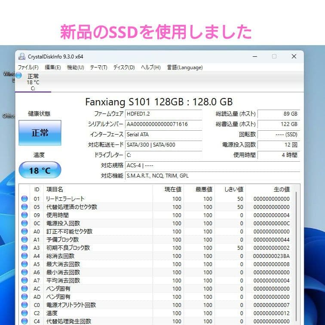Click power on count value 12 回
This screenshot has width=325, height=325.
279,145
